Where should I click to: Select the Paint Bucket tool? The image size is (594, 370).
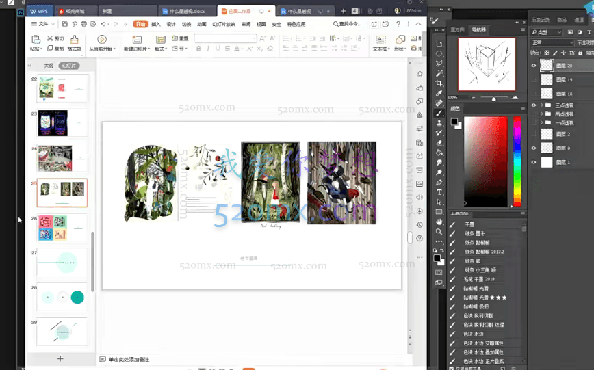click(439, 153)
